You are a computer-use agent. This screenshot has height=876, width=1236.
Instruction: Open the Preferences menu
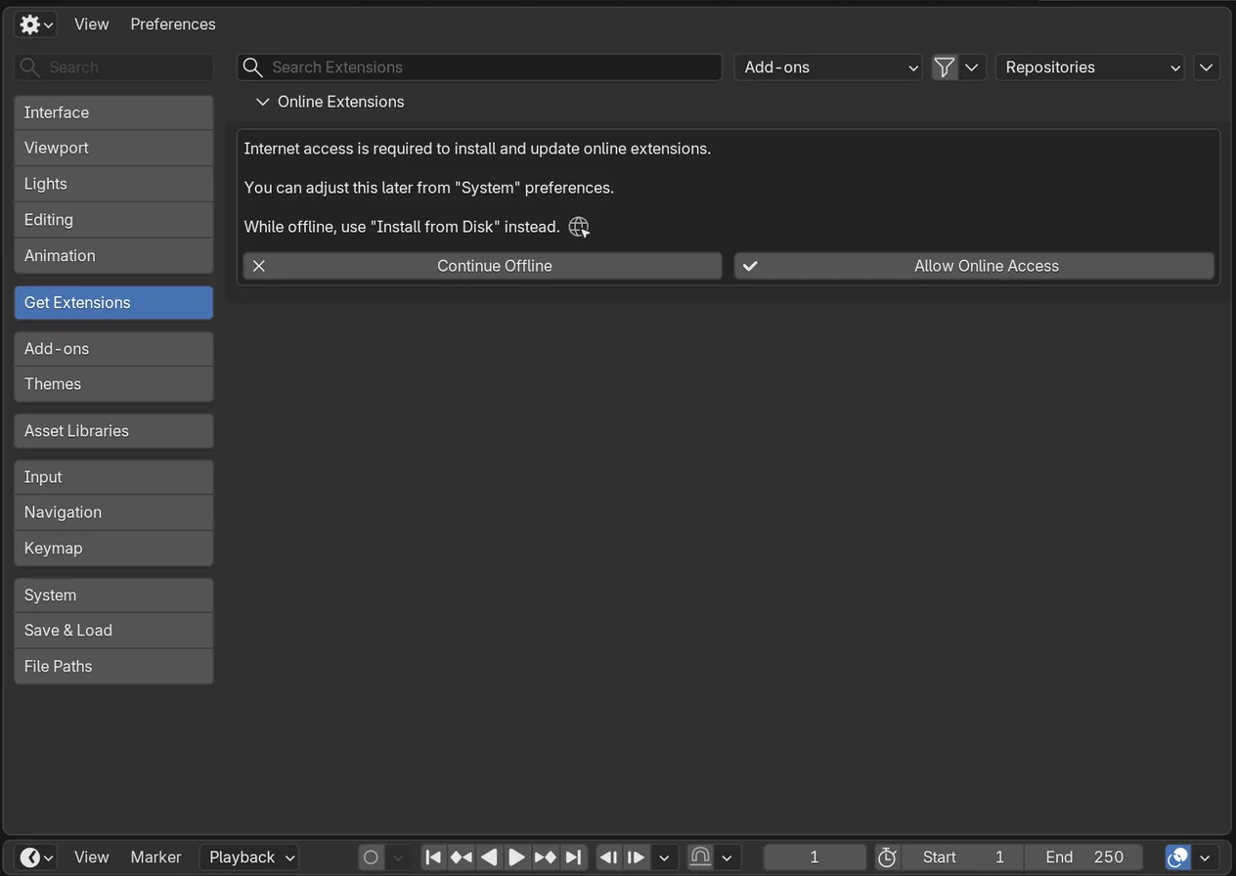(173, 24)
